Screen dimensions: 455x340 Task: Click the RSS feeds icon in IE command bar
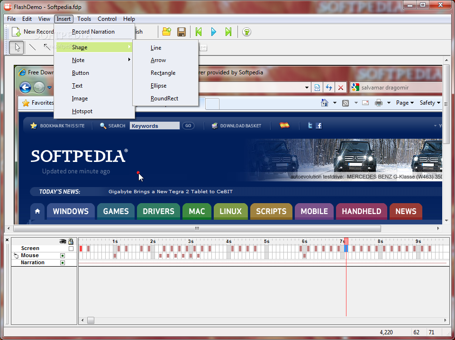(346, 103)
